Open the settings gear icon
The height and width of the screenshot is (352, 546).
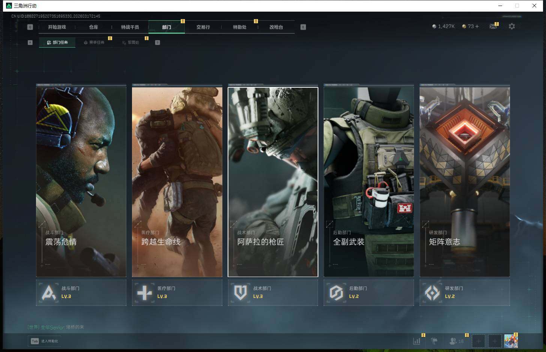(x=511, y=26)
